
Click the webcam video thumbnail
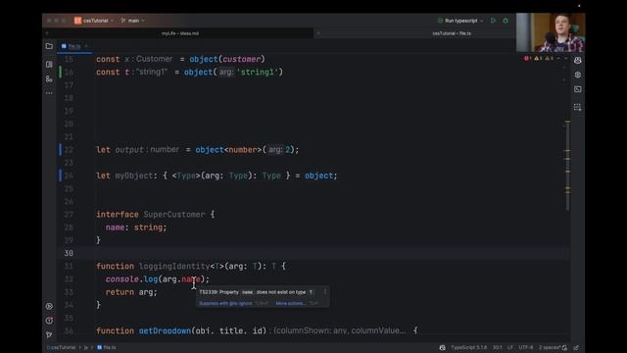click(551, 32)
